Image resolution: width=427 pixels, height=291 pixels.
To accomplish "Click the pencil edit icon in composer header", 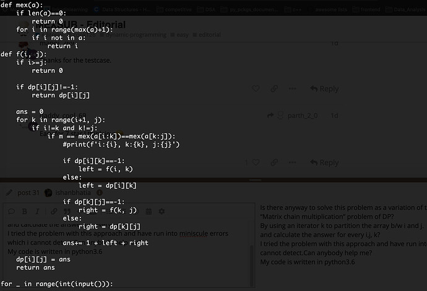I will click(x=9, y=193).
